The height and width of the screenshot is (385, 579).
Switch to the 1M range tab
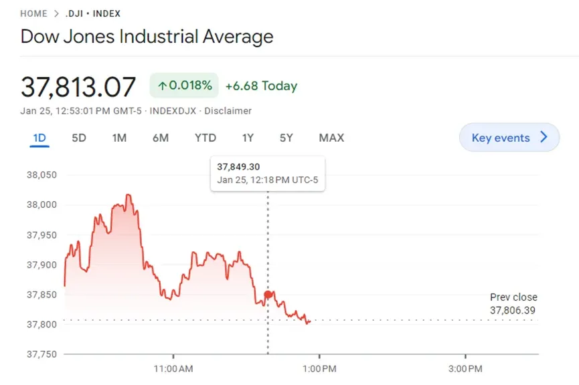click(119, 138)
